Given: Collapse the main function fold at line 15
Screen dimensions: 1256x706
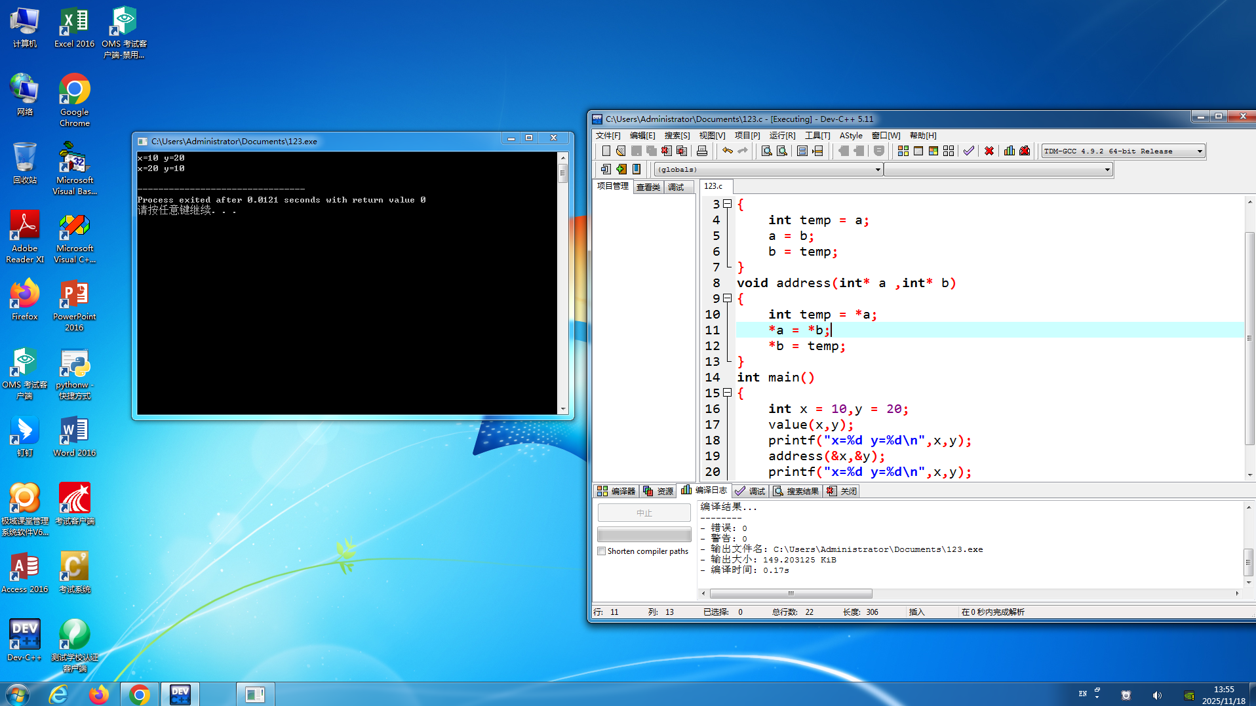Looking at the screenshot, I should click(727, 393).
